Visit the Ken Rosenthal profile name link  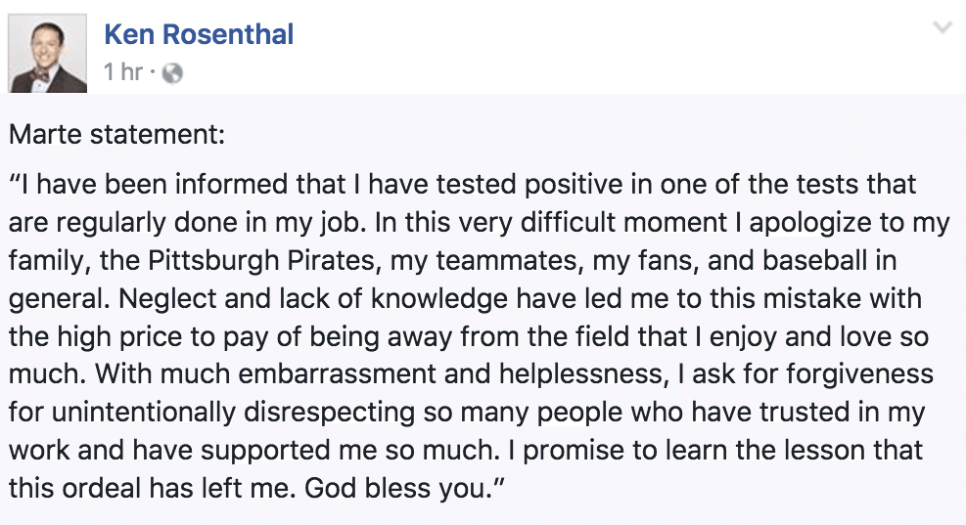[199, 35]
